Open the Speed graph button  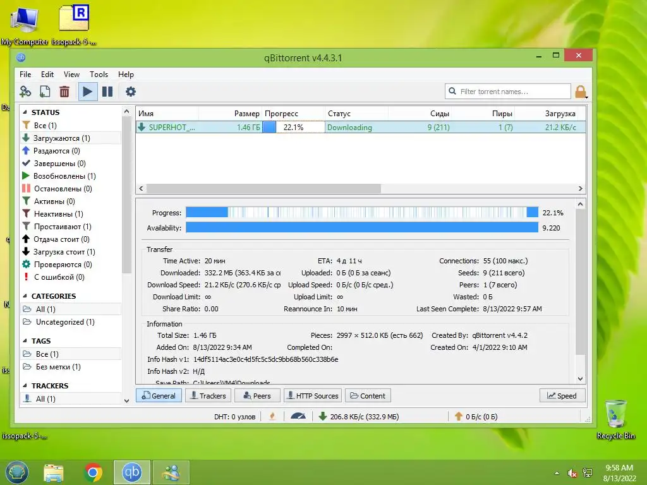coord(562,395)
